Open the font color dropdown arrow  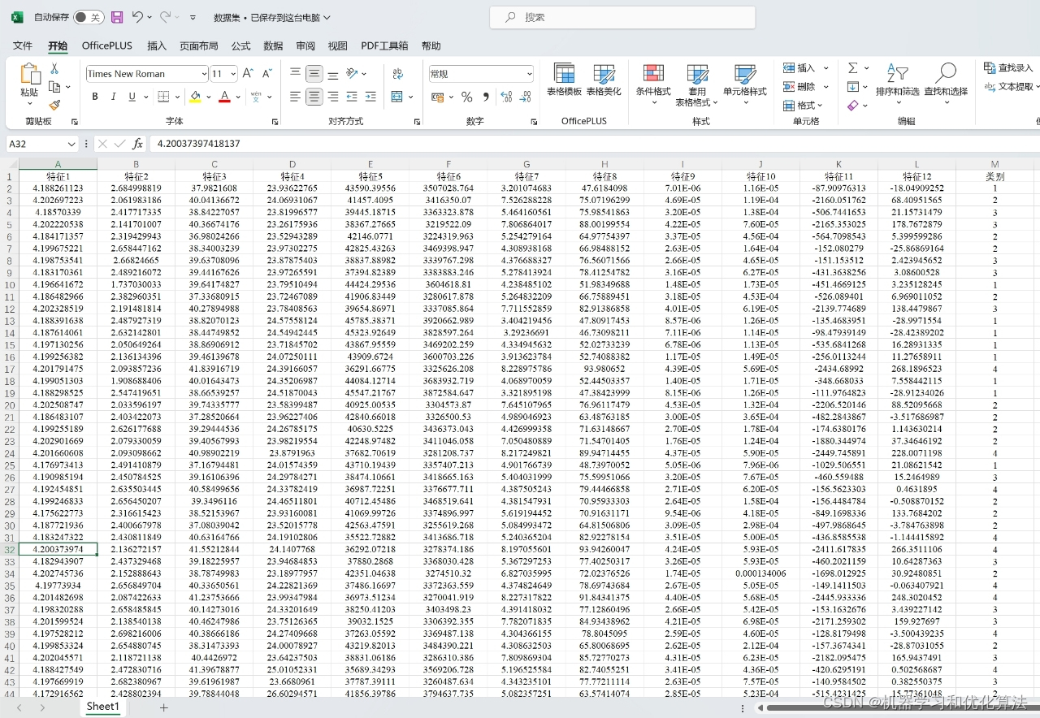pyautogui.click(x=237, y=97)
